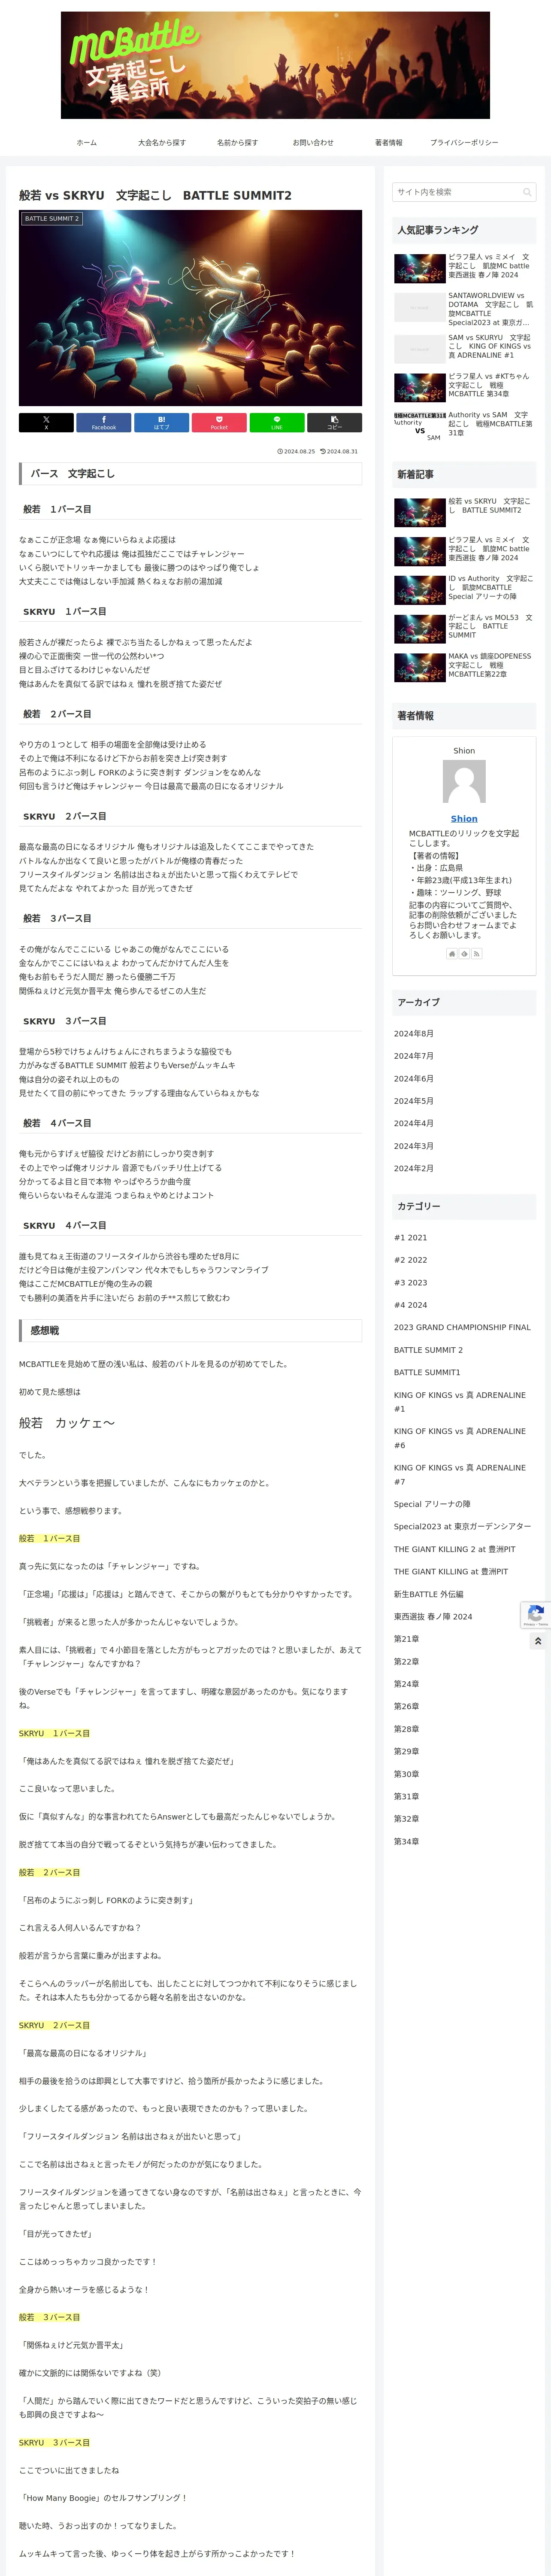
Task: Click the 般若 カッケェ〜 heading text
Action: point(67,1422)
